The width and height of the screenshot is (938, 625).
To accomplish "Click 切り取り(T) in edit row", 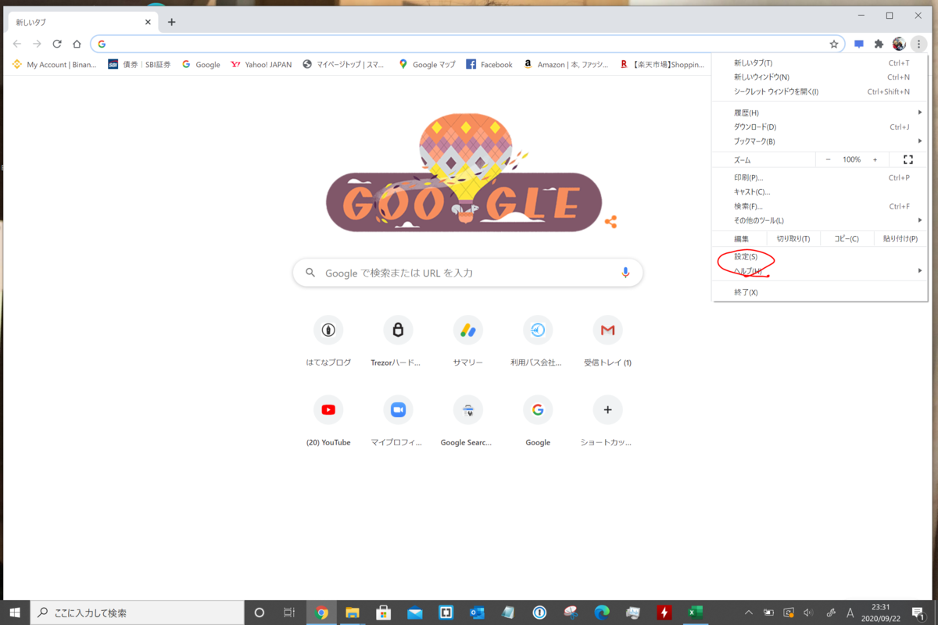I will [793, 238].
